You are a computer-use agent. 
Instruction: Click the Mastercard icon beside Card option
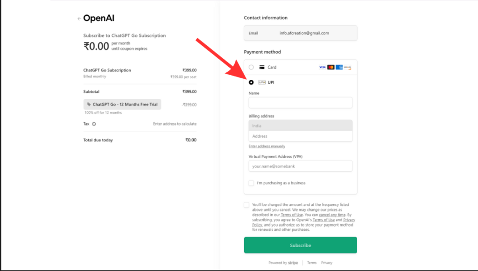tap(331, 67)
